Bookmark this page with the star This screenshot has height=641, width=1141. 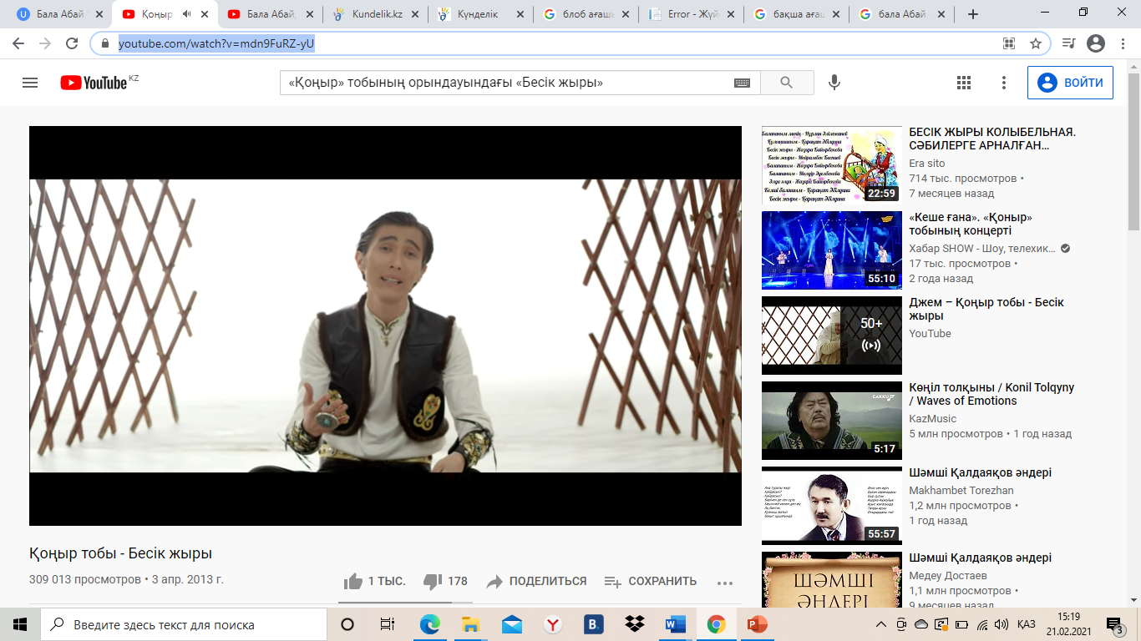pyautogui.click(x=1035, y=43)
